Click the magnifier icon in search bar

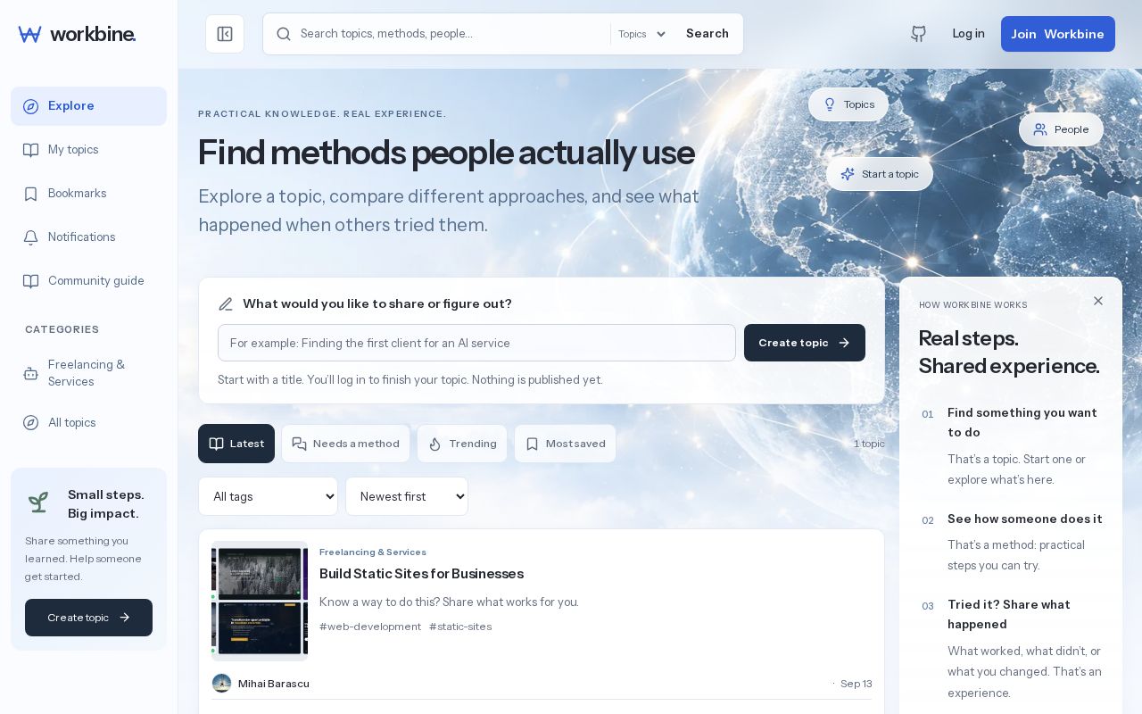284,34
